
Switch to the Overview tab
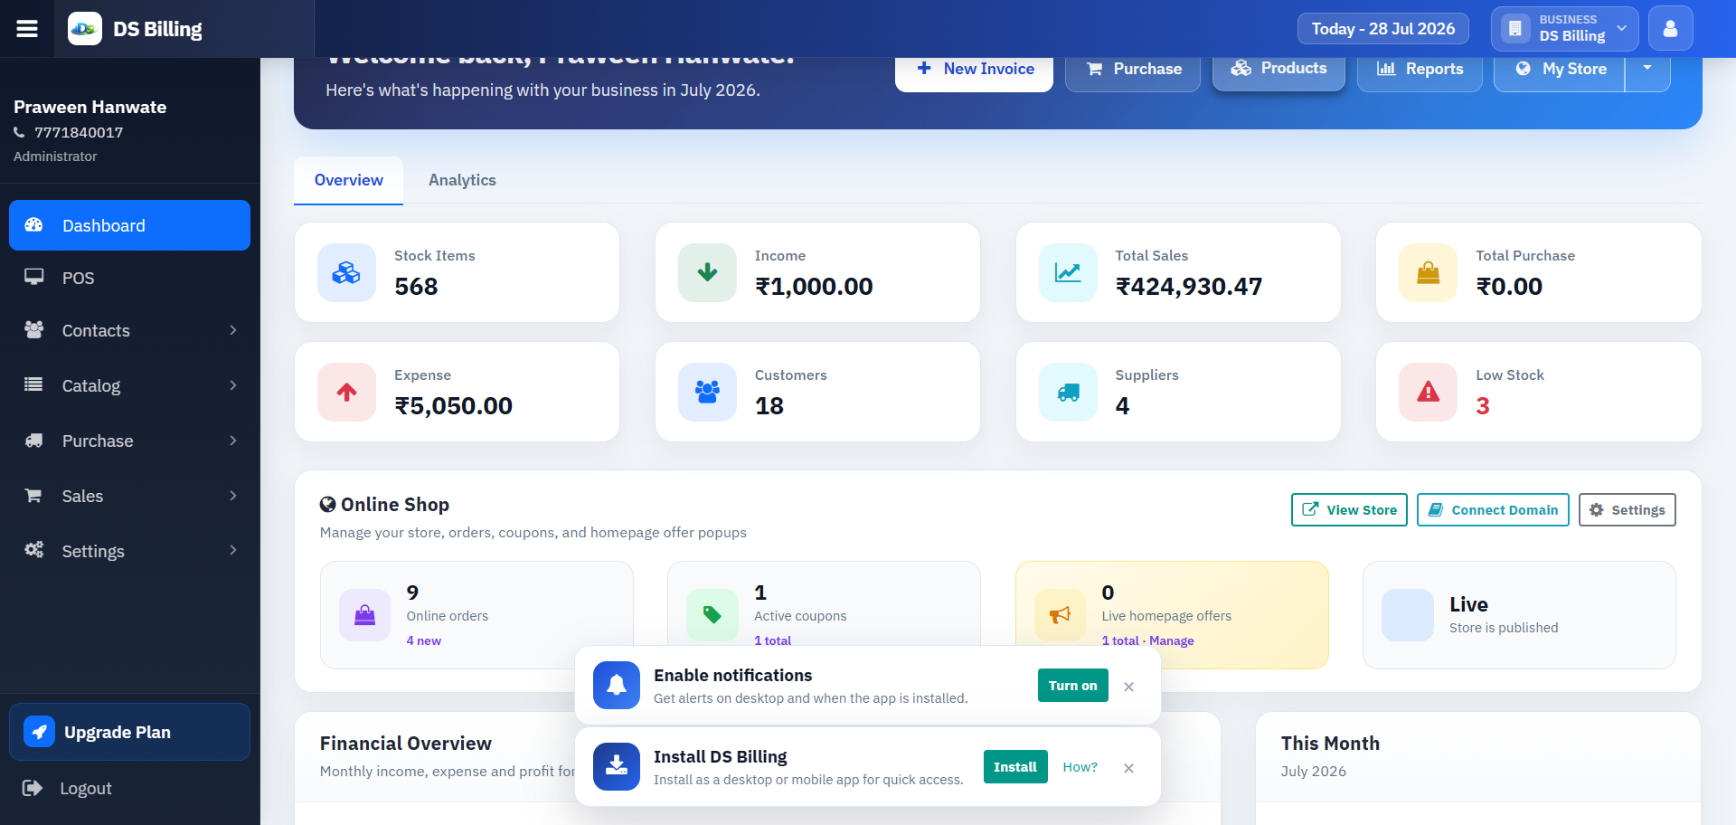click(348, 180)
